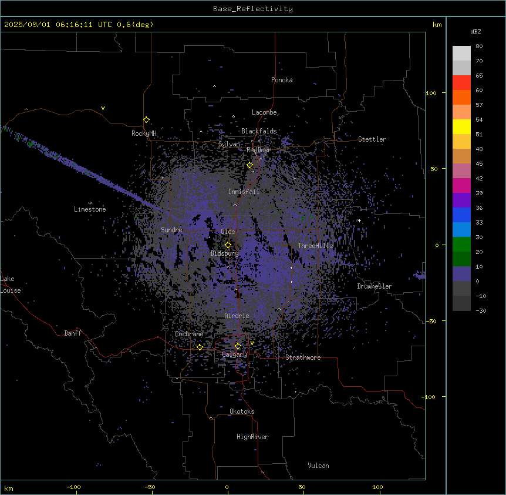Click the Airdrie label

[x=237, y=316]
